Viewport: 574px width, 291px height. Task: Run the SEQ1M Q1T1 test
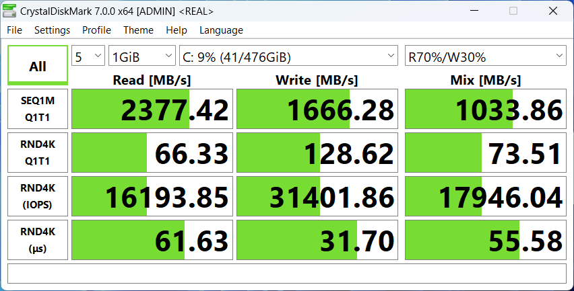(38, 109)
